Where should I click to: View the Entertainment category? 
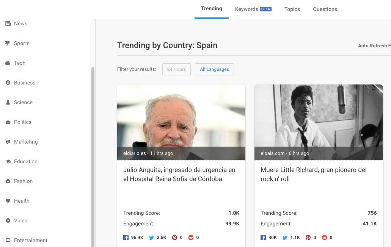[x=31, y=240]
